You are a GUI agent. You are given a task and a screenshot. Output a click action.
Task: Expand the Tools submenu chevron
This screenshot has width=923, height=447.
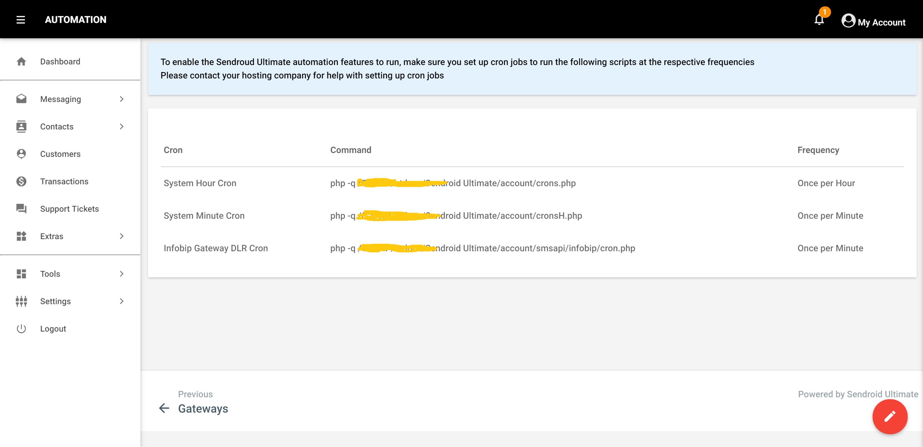tap(122, 274)
